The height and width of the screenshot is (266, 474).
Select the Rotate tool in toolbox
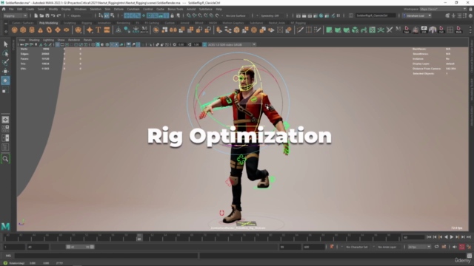(x=5, y=81)
